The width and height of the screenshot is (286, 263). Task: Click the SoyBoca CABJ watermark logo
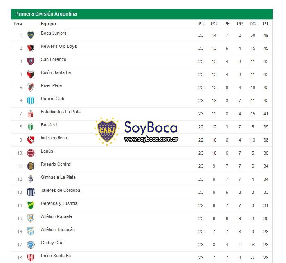click(107, 131)
